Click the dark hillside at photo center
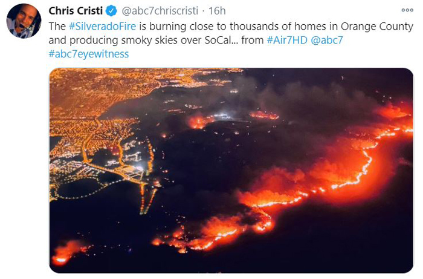The image size is (423, 279). [210, 157]
